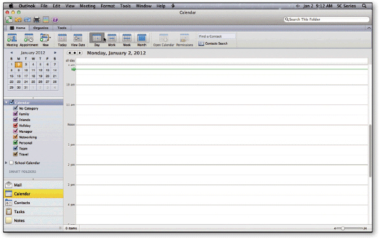Switch to Week view
This screenshot has width=379, height=239.
(126, 40)
